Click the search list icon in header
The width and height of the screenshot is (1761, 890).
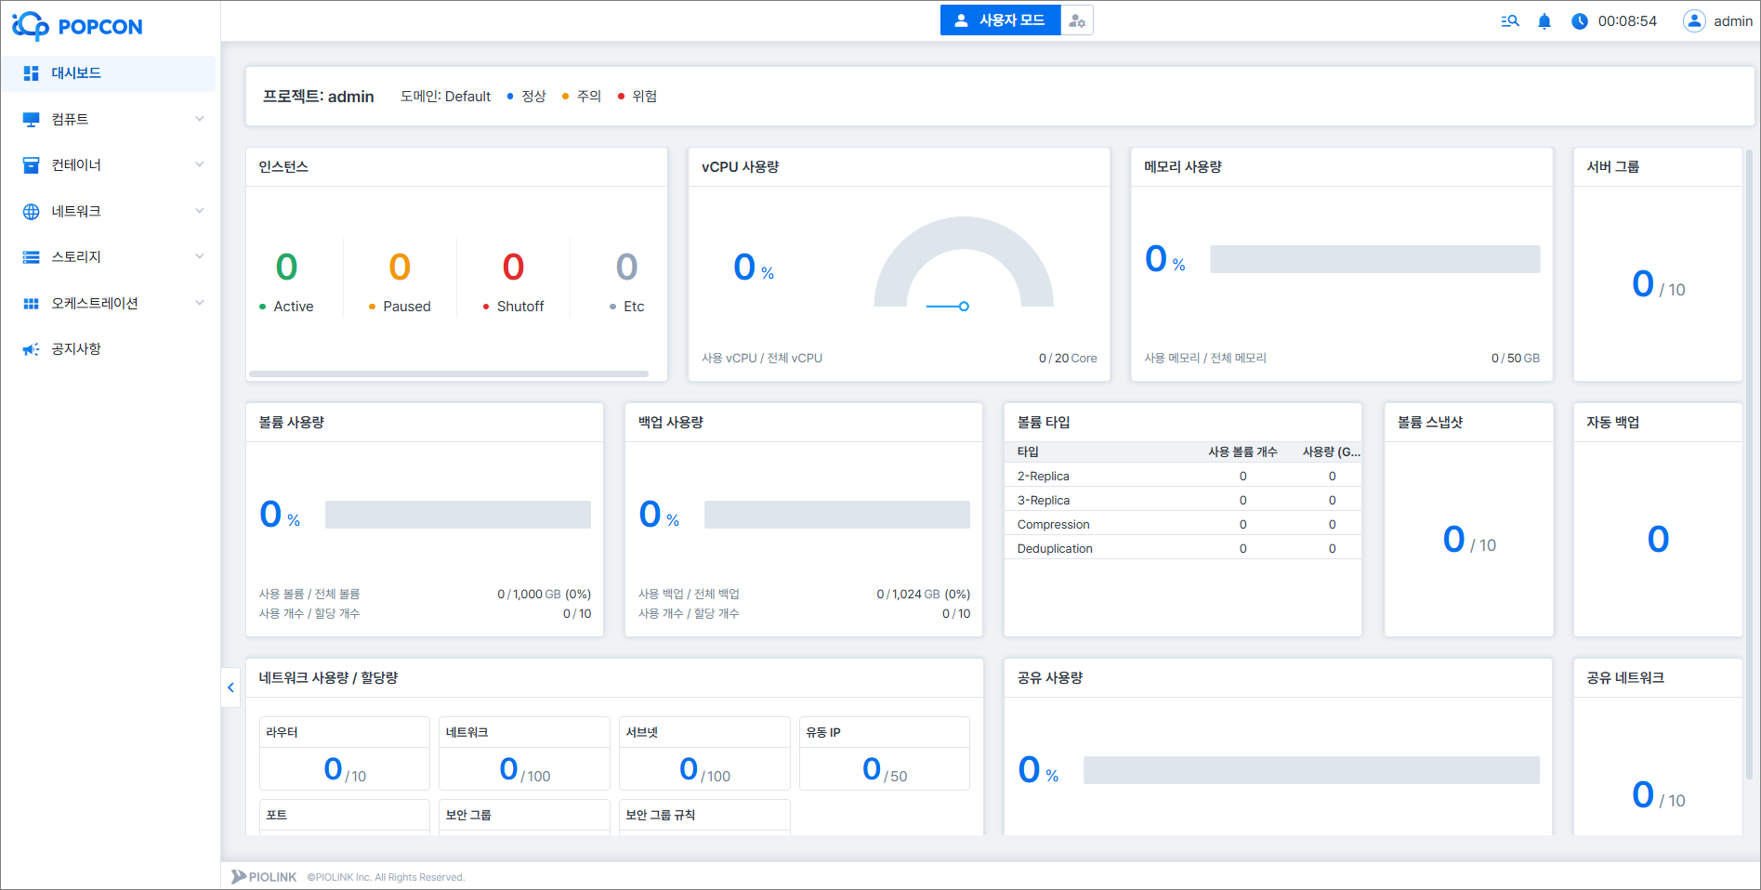(x=1510, y=21)
